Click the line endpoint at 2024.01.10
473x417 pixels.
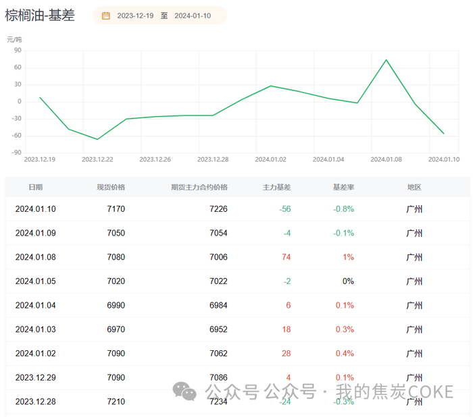click(444, 134)
